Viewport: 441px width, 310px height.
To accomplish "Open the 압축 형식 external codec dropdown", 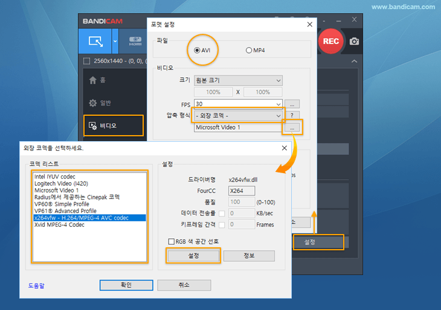I will coord(239,115).
